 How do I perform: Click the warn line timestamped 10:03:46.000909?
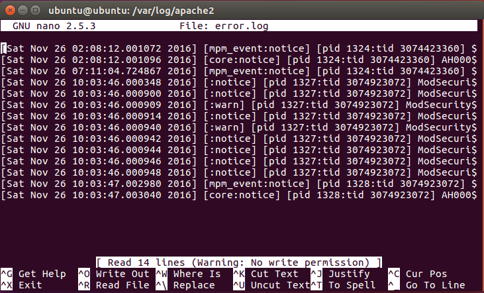pos(239,105)
